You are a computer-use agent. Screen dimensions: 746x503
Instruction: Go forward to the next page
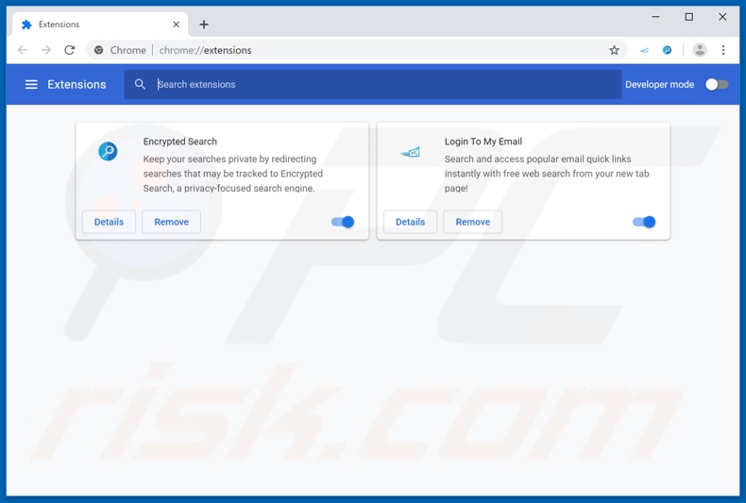[x=45, y=50]
